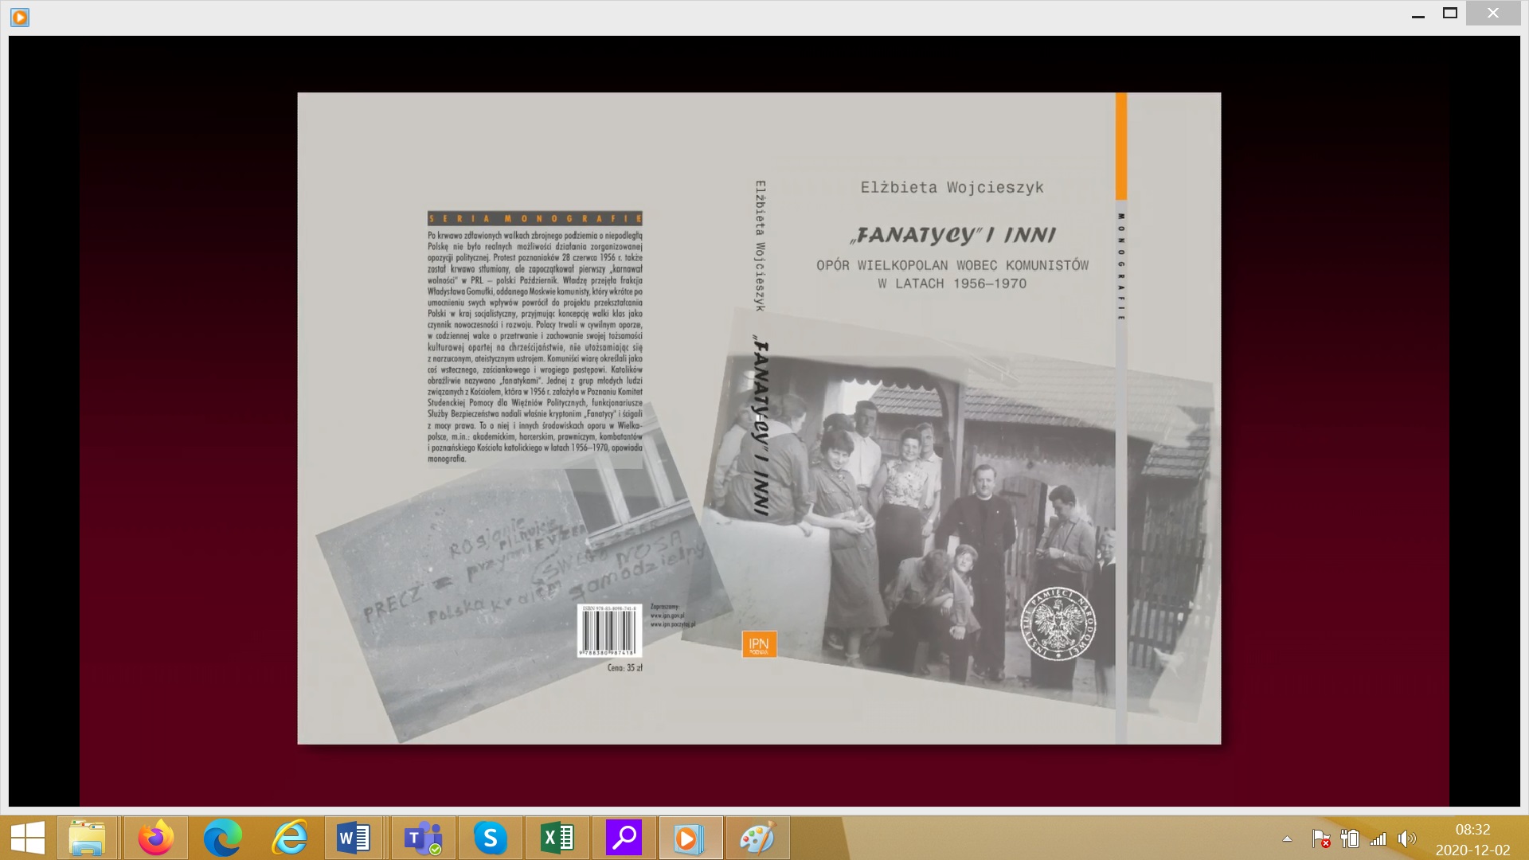1529x860 pixels.
Task: Click the media player icon in title bar
Action: tap(20, 17)
